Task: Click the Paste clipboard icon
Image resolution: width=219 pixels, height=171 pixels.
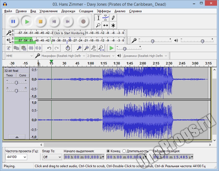Action: 23,48
